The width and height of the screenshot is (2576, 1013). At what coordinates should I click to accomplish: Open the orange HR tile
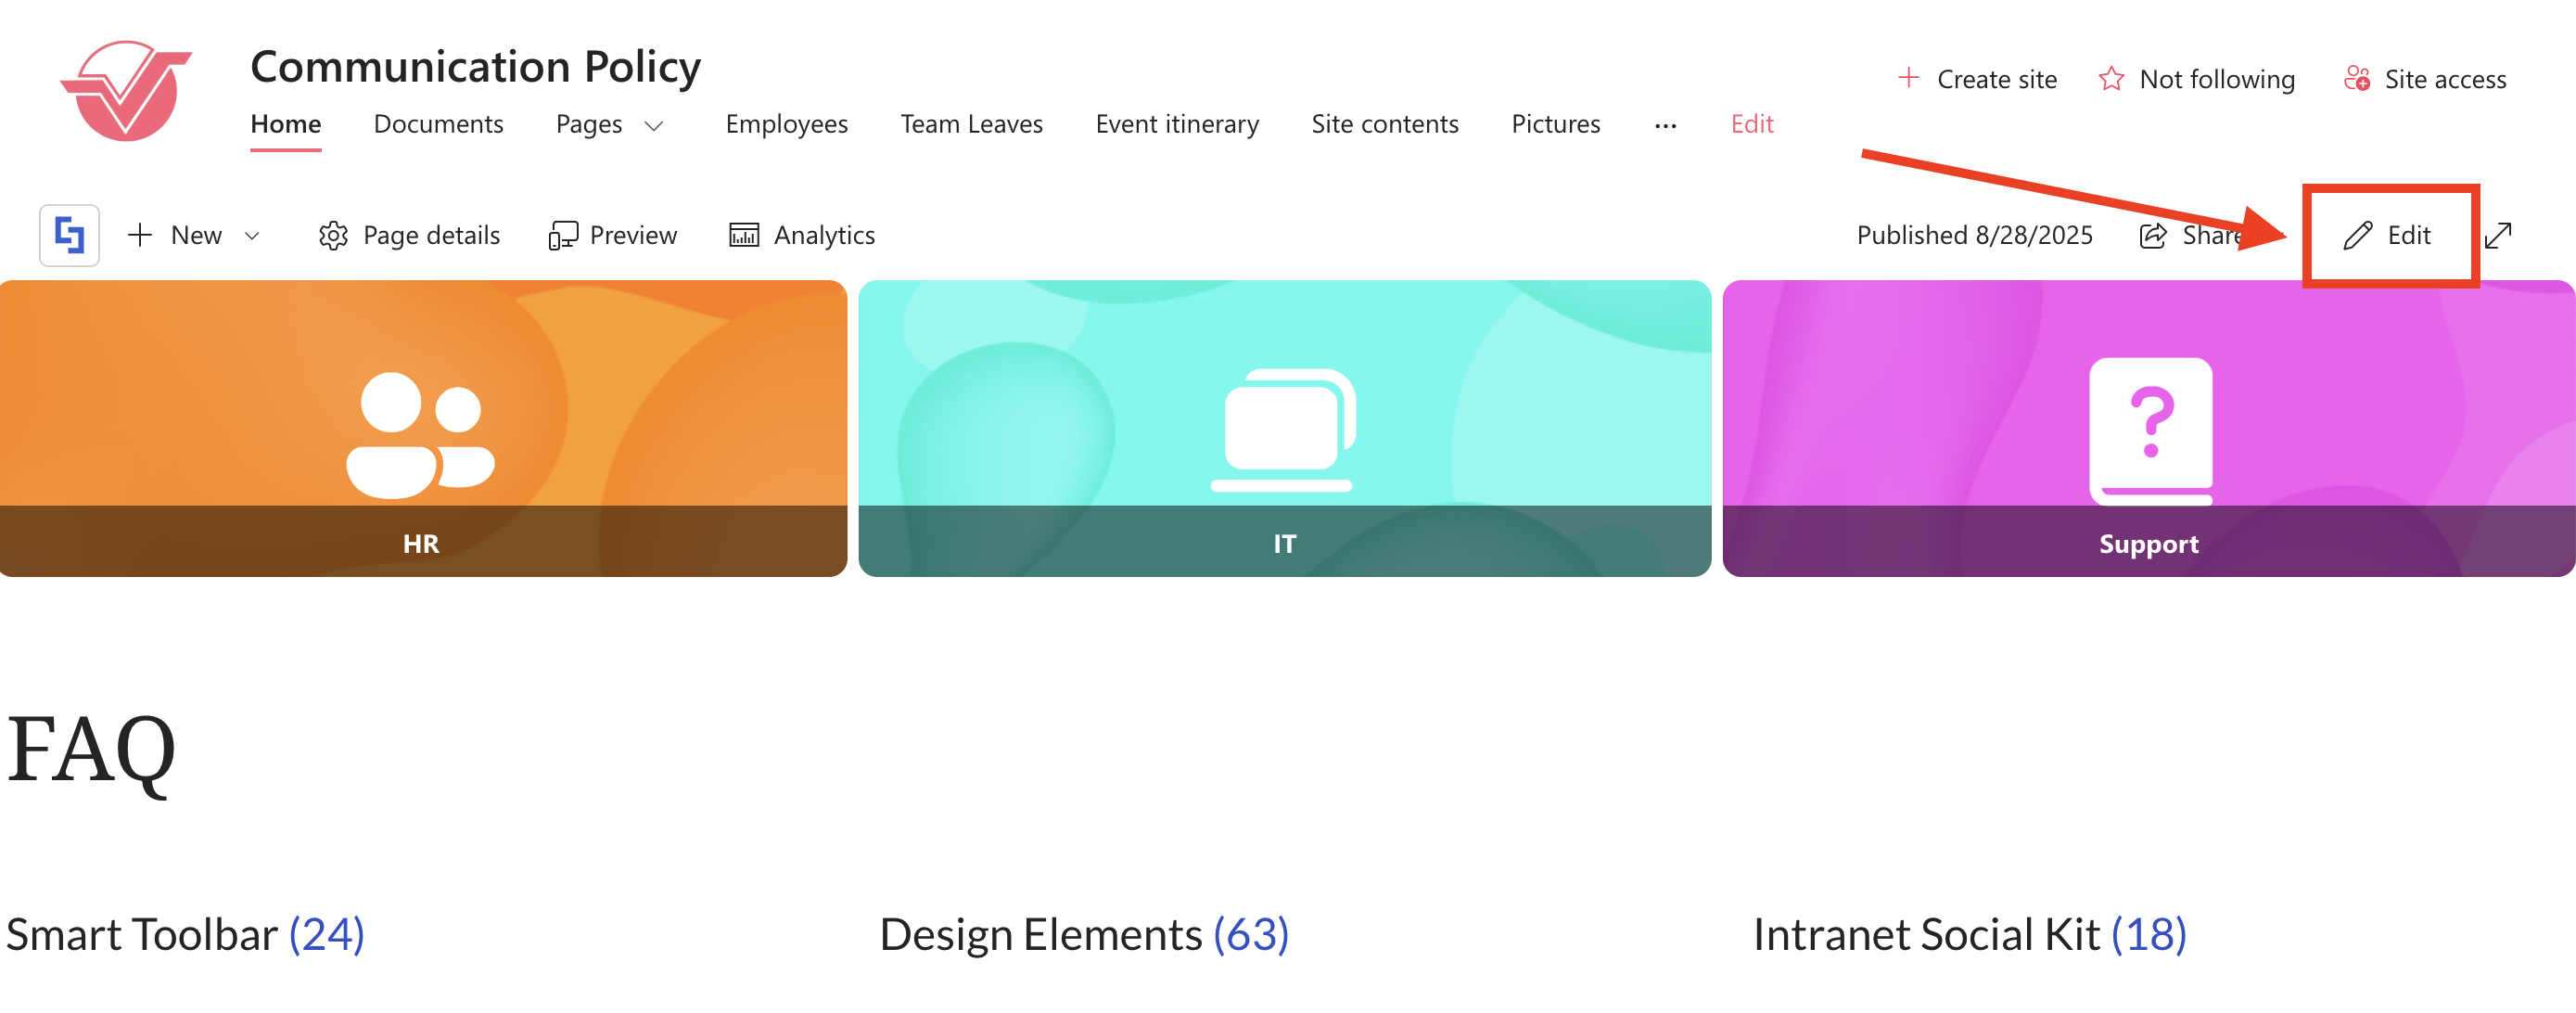pyautogui.click(x=422, y=428)
